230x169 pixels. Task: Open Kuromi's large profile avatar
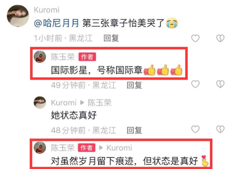pos(18,16)
